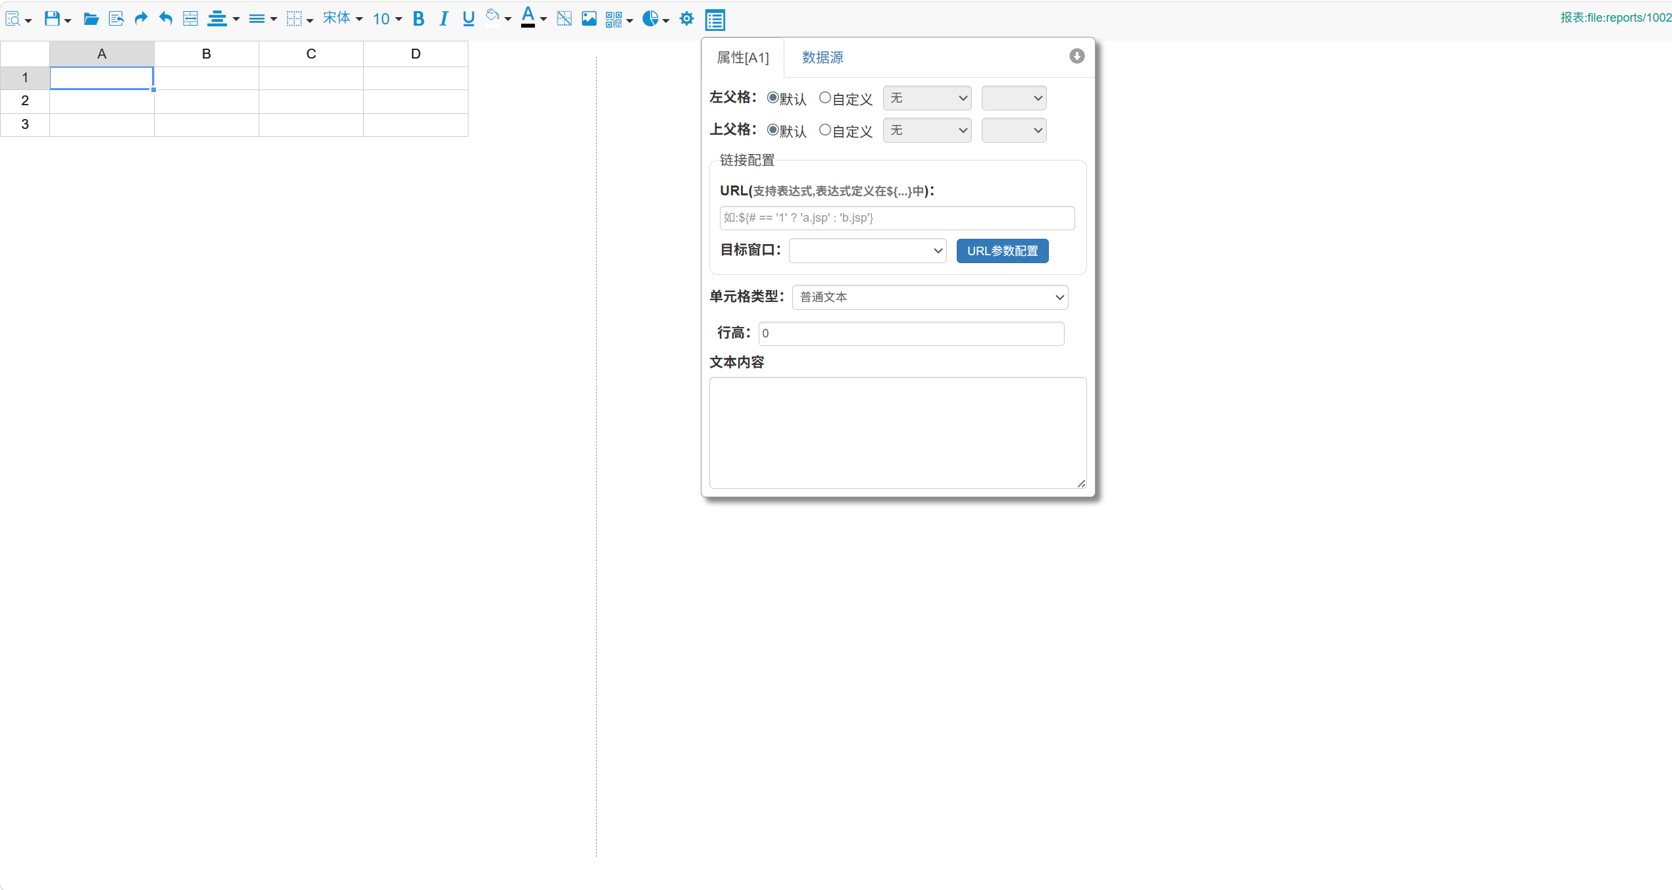Screen dimensions: 1672x890
Task: Toggle underline formatting
Action: pos(469,19)
